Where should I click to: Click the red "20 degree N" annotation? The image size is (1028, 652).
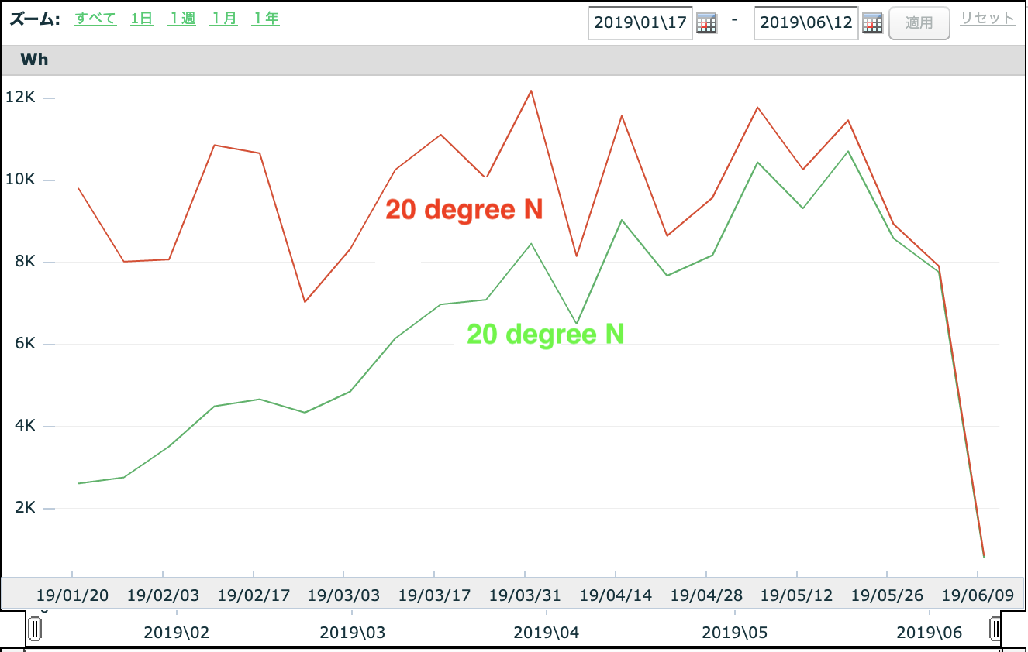pyautogui.click(x=464, y=210)
